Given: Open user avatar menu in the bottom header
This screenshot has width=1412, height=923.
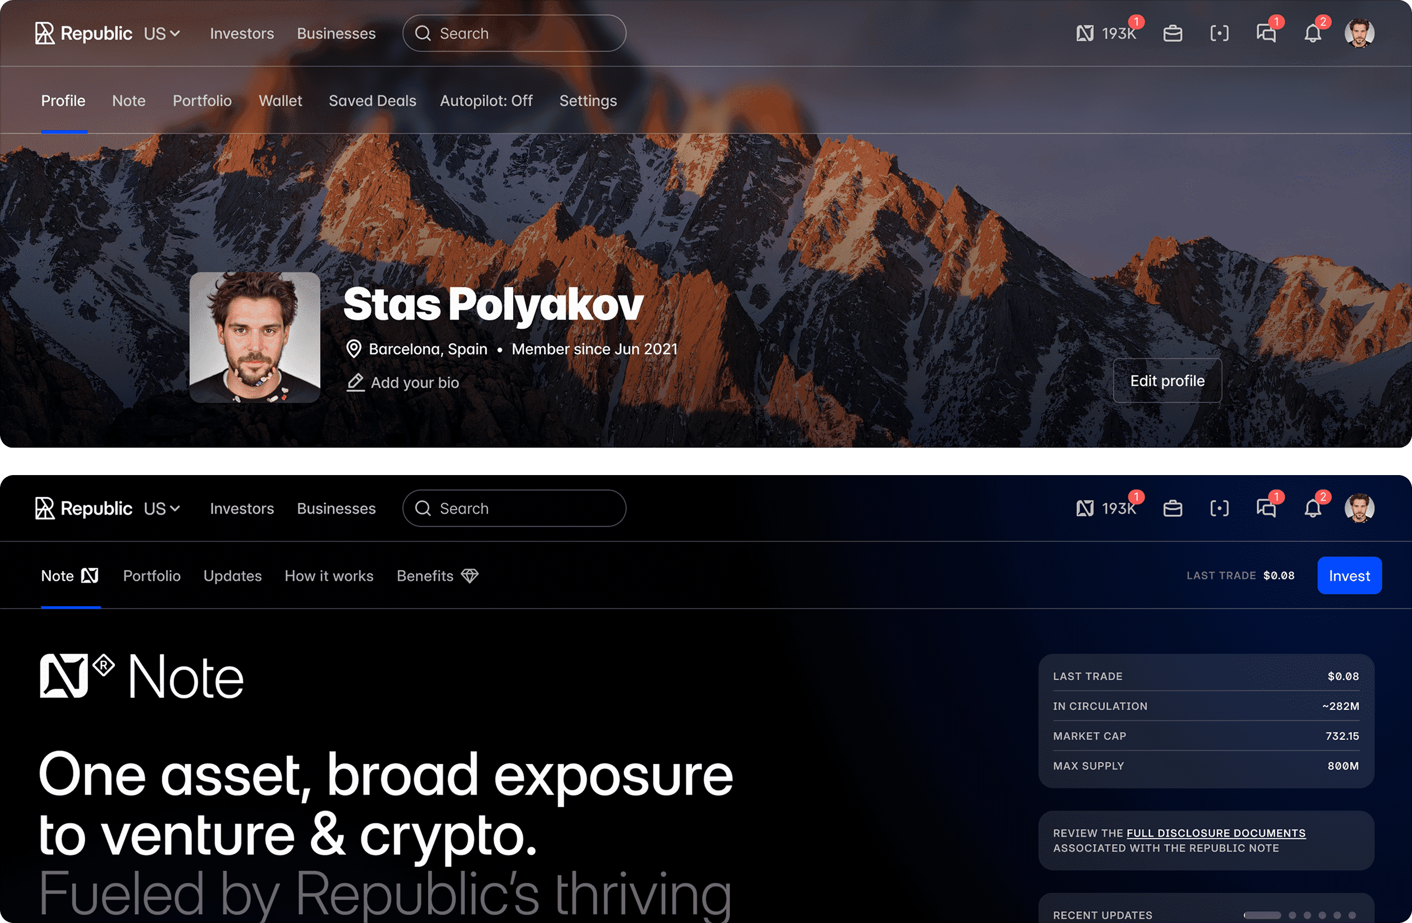Looking at the screenshot, I should click(x=1359, y=508).
